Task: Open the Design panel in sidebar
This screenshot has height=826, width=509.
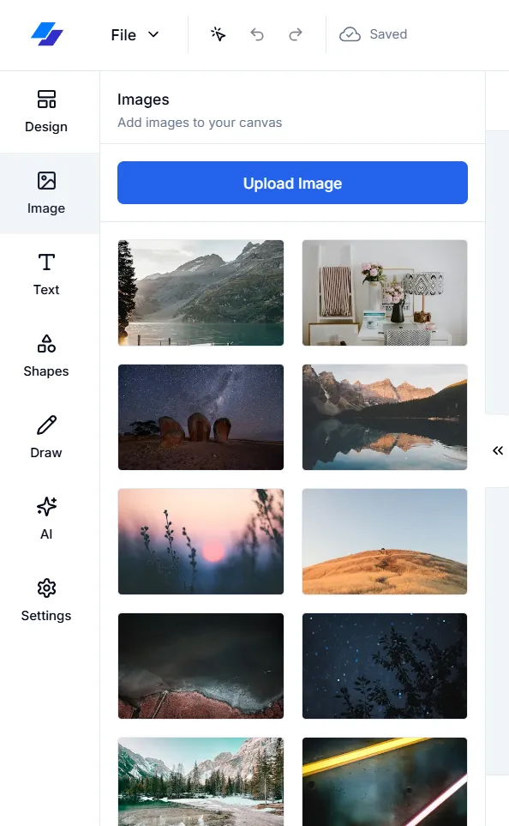Action: point(46,112)
